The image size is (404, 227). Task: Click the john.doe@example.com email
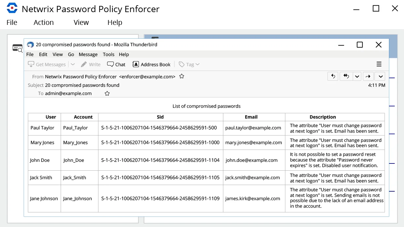pos(252,160)
